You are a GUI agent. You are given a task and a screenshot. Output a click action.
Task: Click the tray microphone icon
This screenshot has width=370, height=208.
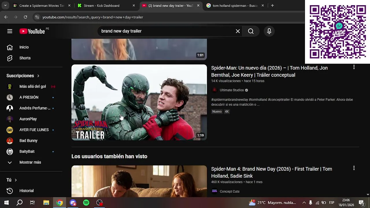310,203
